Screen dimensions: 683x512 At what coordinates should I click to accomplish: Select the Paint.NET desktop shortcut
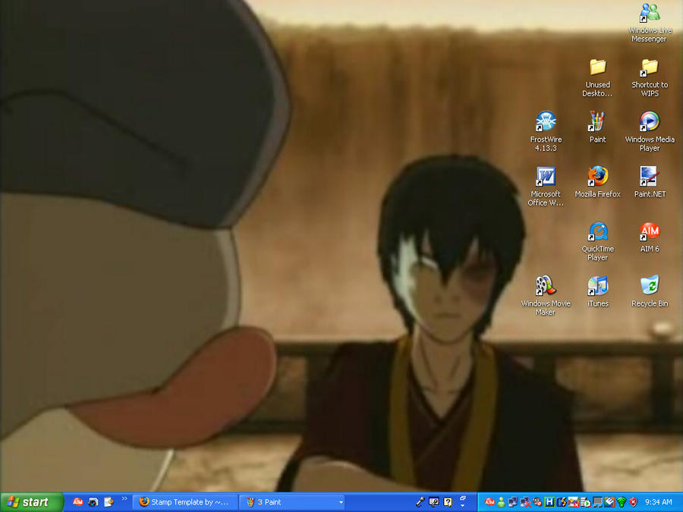pyautogui.click(x=650, y=182)
